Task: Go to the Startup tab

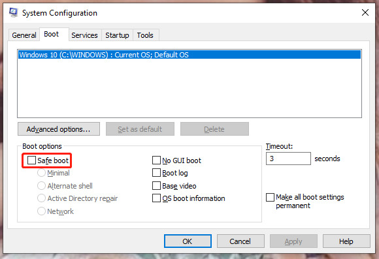Action: (117, 35)
